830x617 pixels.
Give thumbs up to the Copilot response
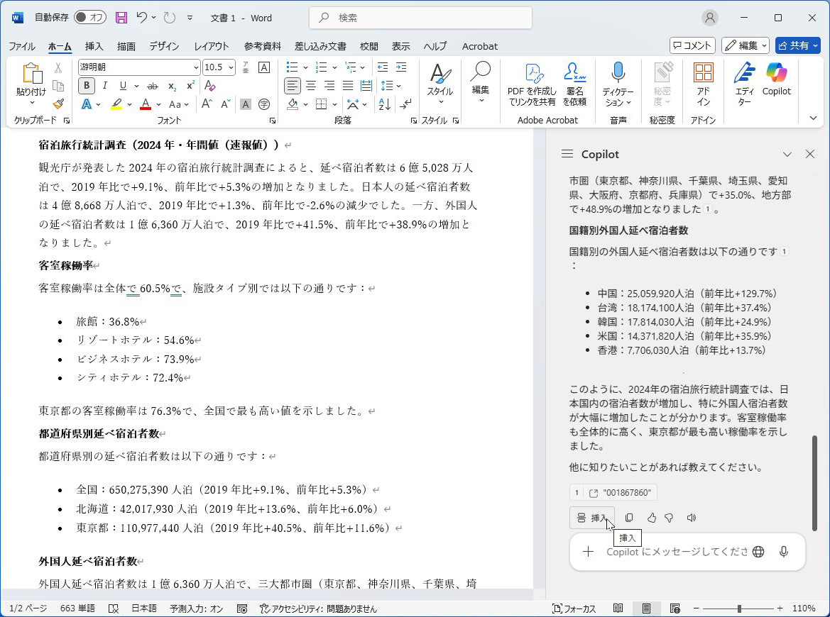click(x=651, y=518)
